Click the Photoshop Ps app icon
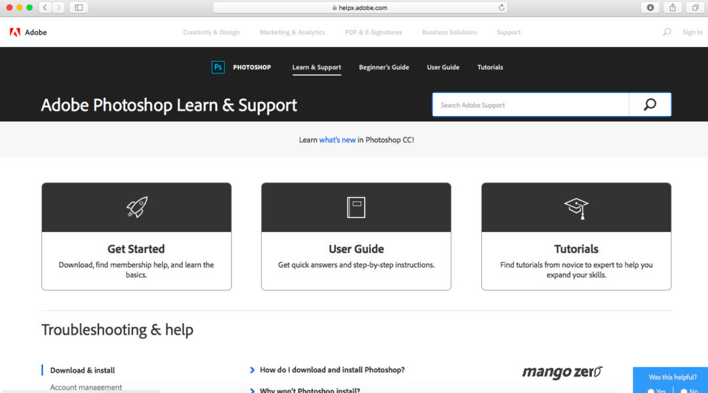708x393 pixels. point(218,67)
